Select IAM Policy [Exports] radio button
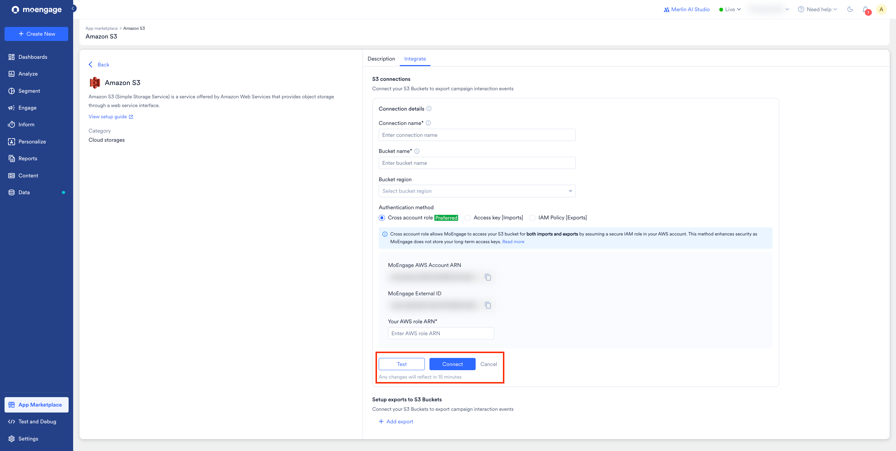Image resolution: width=896 pixels, height=451 pixels. click(x=532, y=218)
